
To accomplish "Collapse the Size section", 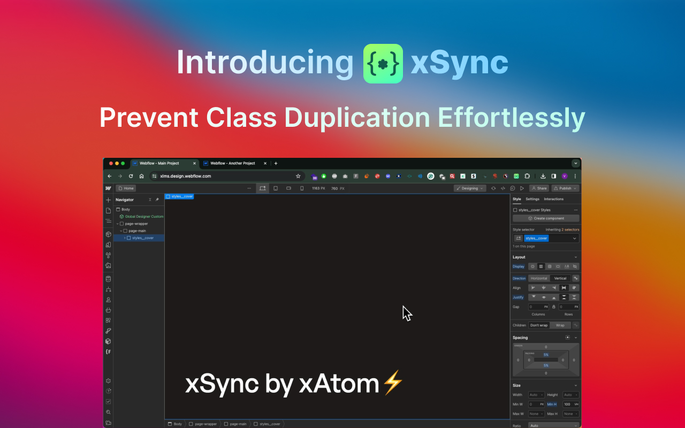I will (x=576, y=385).
